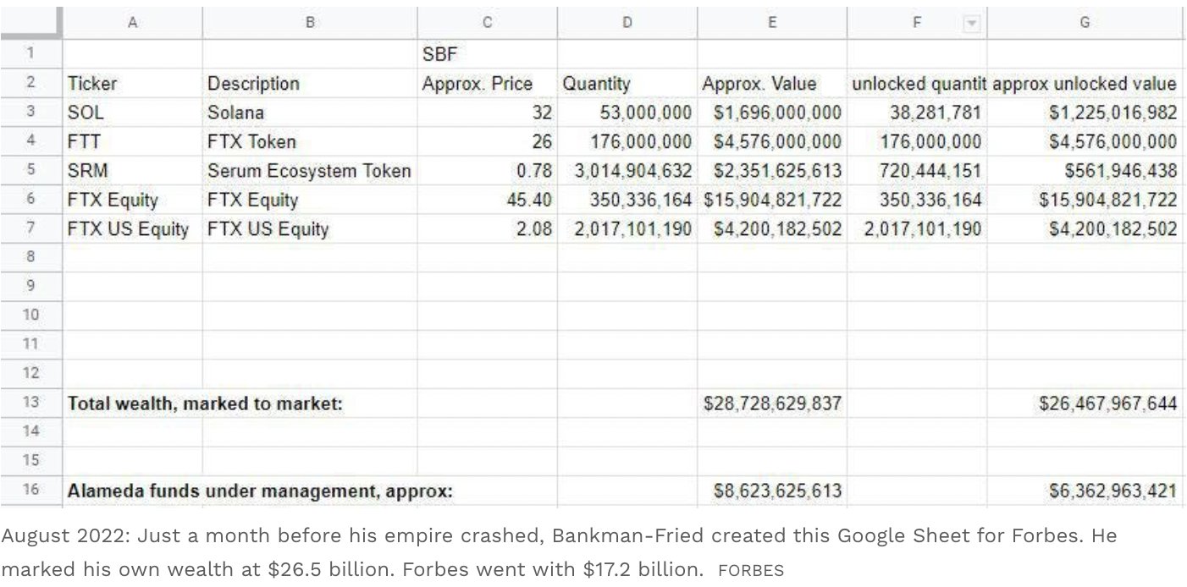Click the 'FTT' ticker cell

pos(133,141)
